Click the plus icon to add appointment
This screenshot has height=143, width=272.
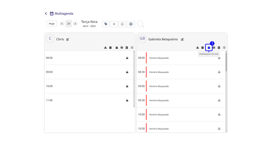[x=114, y=24]
